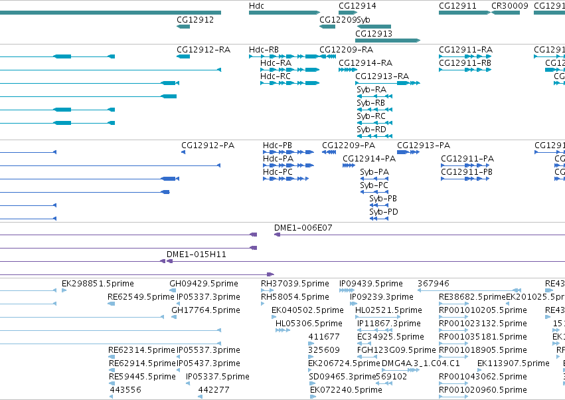This screenshot has height=400, width=565.
Task: Click the EK298851.5prime EST label
Action: click(x=98, y=284)
